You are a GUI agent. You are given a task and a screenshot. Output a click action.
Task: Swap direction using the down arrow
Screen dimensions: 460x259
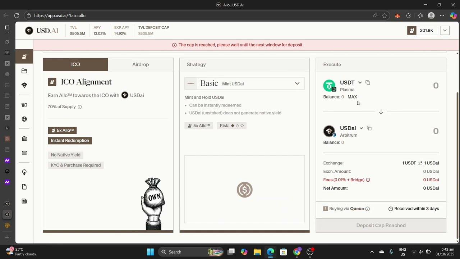(381, 112)
